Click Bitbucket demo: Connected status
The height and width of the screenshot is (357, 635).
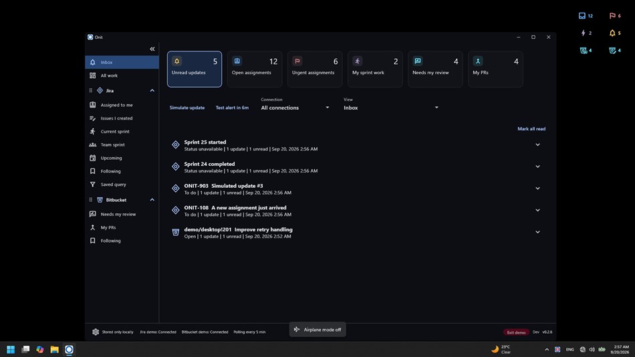205,332
